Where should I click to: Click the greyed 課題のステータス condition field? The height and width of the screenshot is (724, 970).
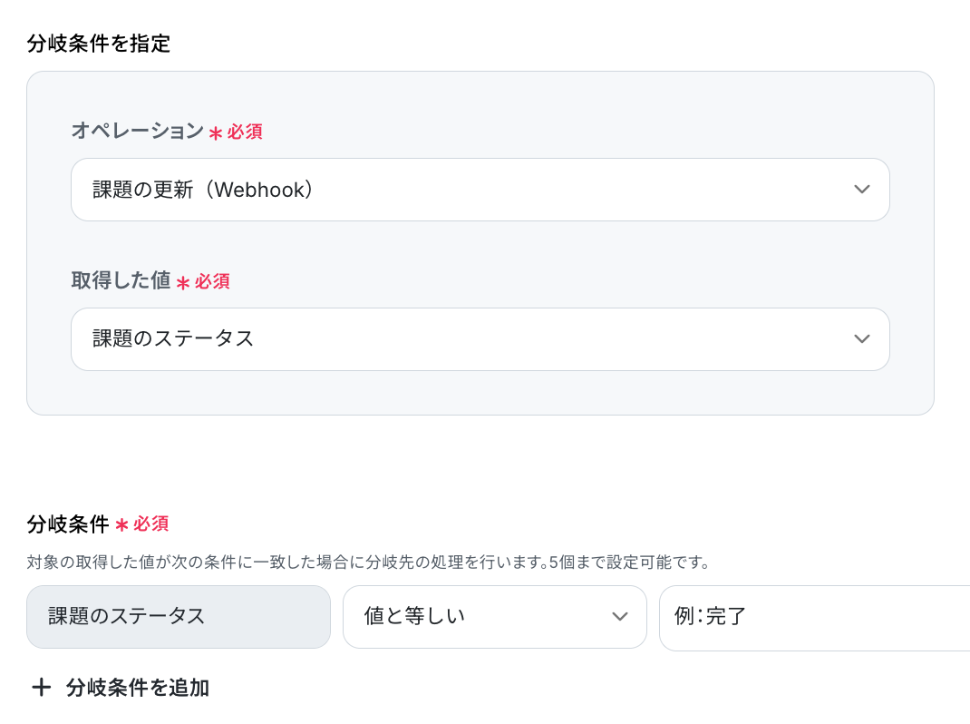[179, 617]
